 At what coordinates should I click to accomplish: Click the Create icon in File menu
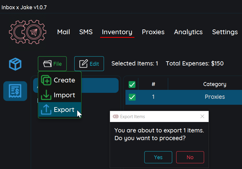coord(46,80)
